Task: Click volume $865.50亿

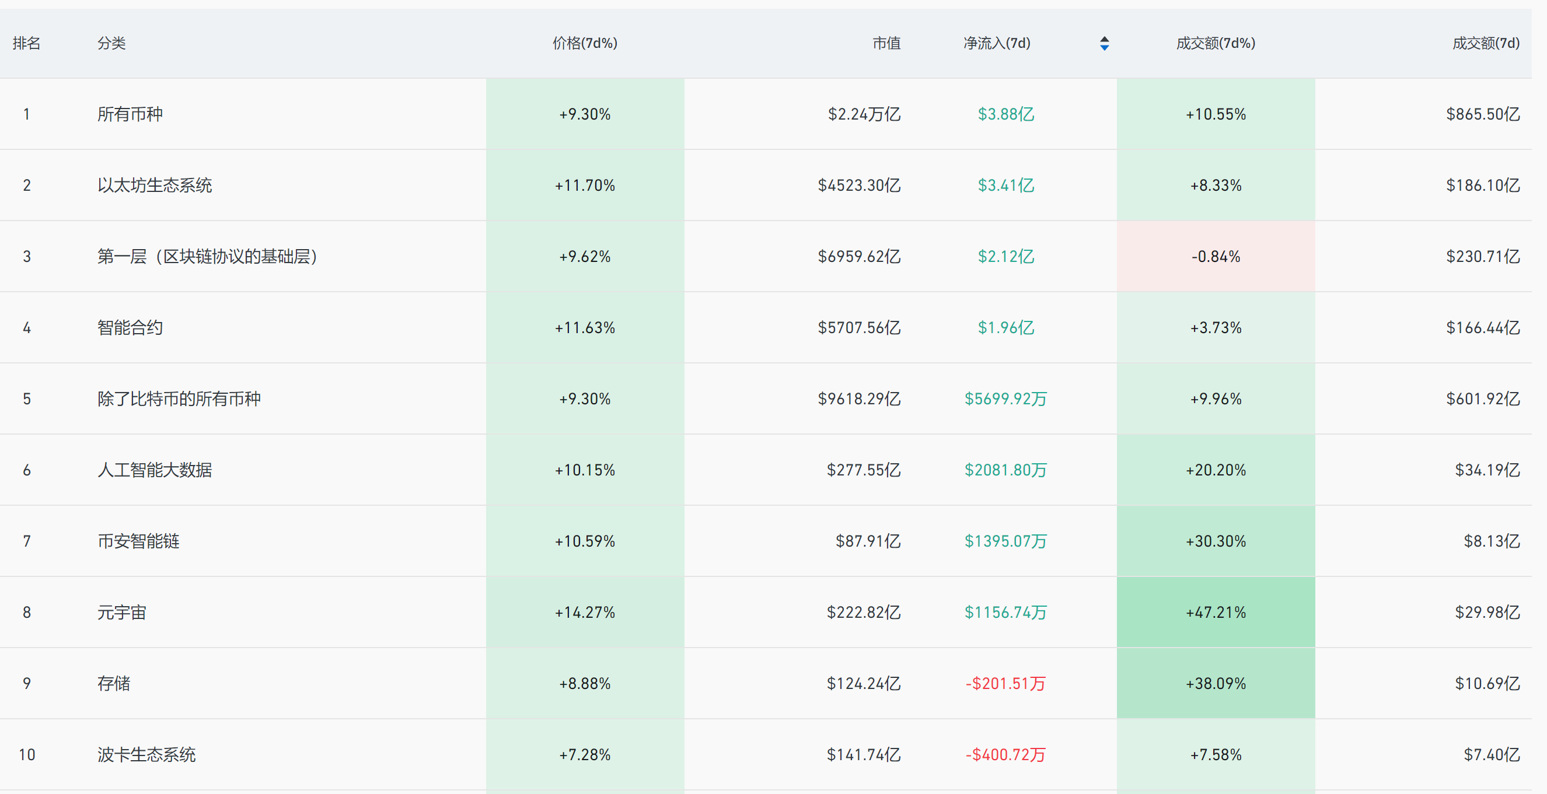Action: pyautogui.click(x=1483, y=114)
